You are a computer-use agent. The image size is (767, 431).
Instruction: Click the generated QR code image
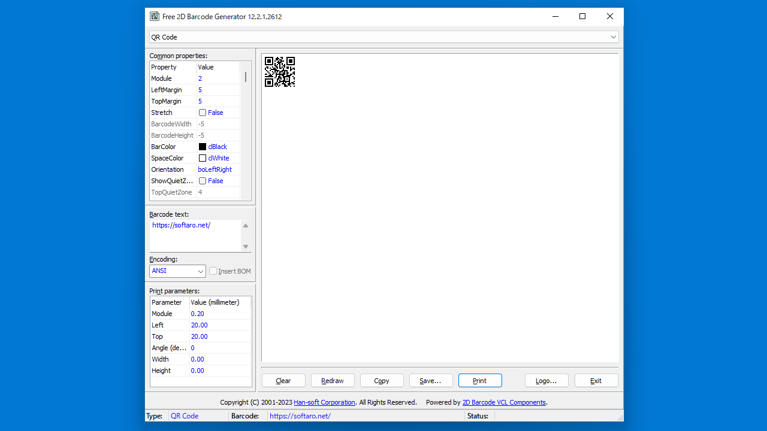(280, 72)
